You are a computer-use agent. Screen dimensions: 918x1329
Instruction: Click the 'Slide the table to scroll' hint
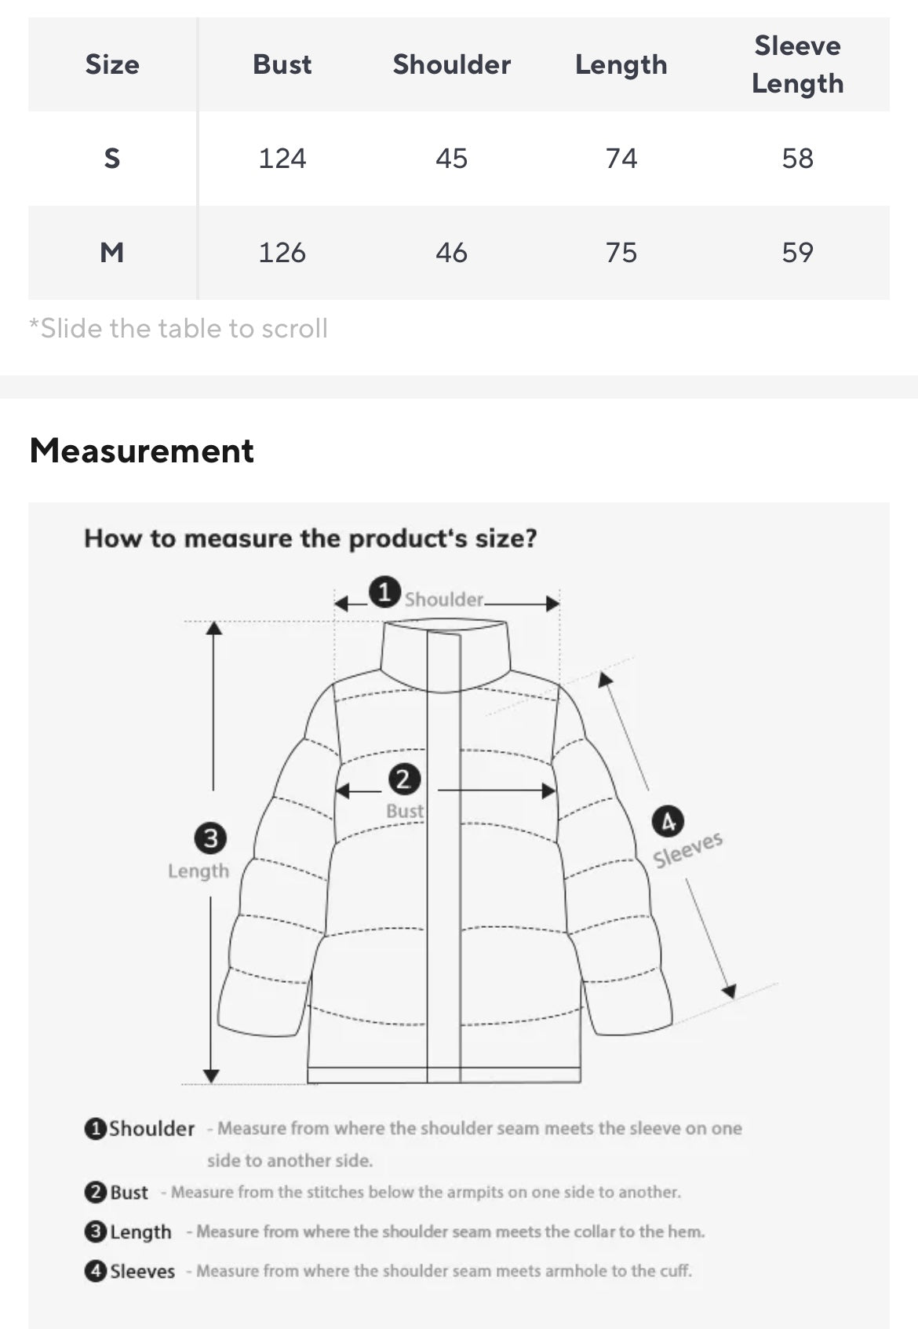pos(179,328)
